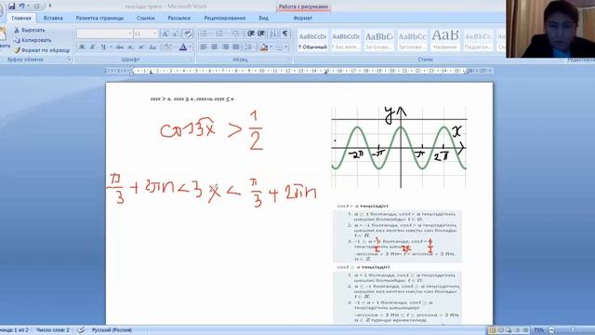Decrease paragraph indent

click(250, 33)
